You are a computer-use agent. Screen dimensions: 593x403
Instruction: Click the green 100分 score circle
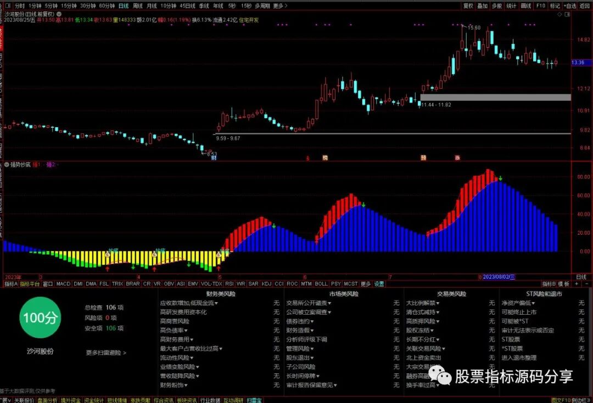(x=40, y=317)
